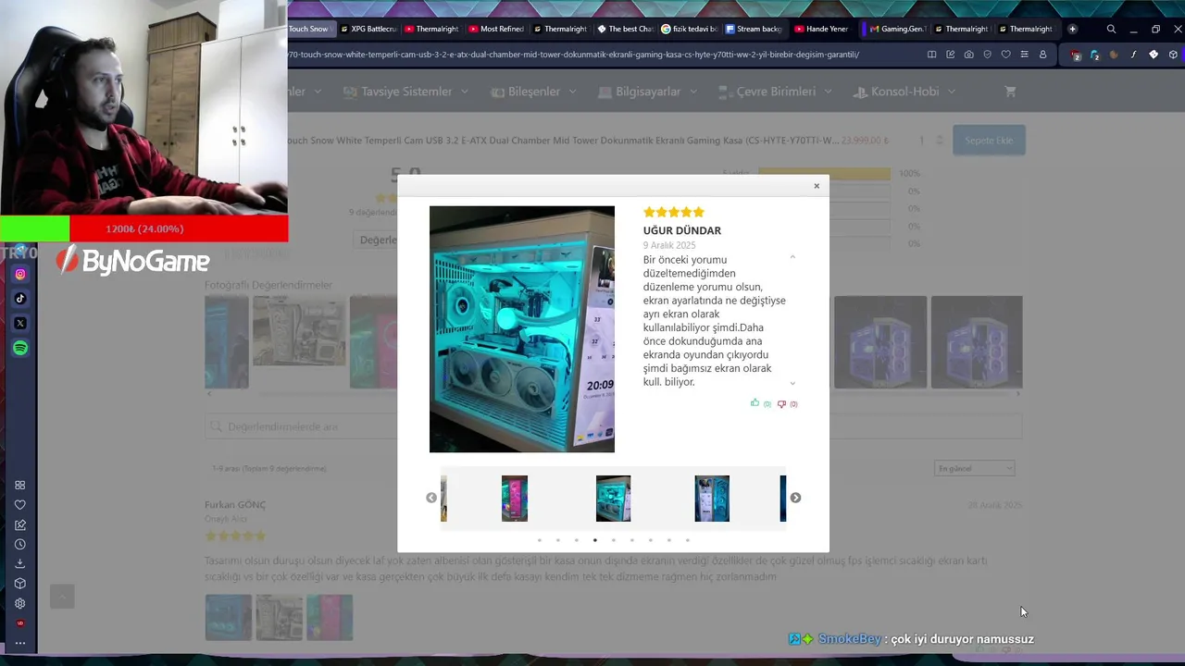This screenshot has width=1185, height=666.
Task: Open Instagram in the browser sidebar
Action: click(x=20, y=274)
